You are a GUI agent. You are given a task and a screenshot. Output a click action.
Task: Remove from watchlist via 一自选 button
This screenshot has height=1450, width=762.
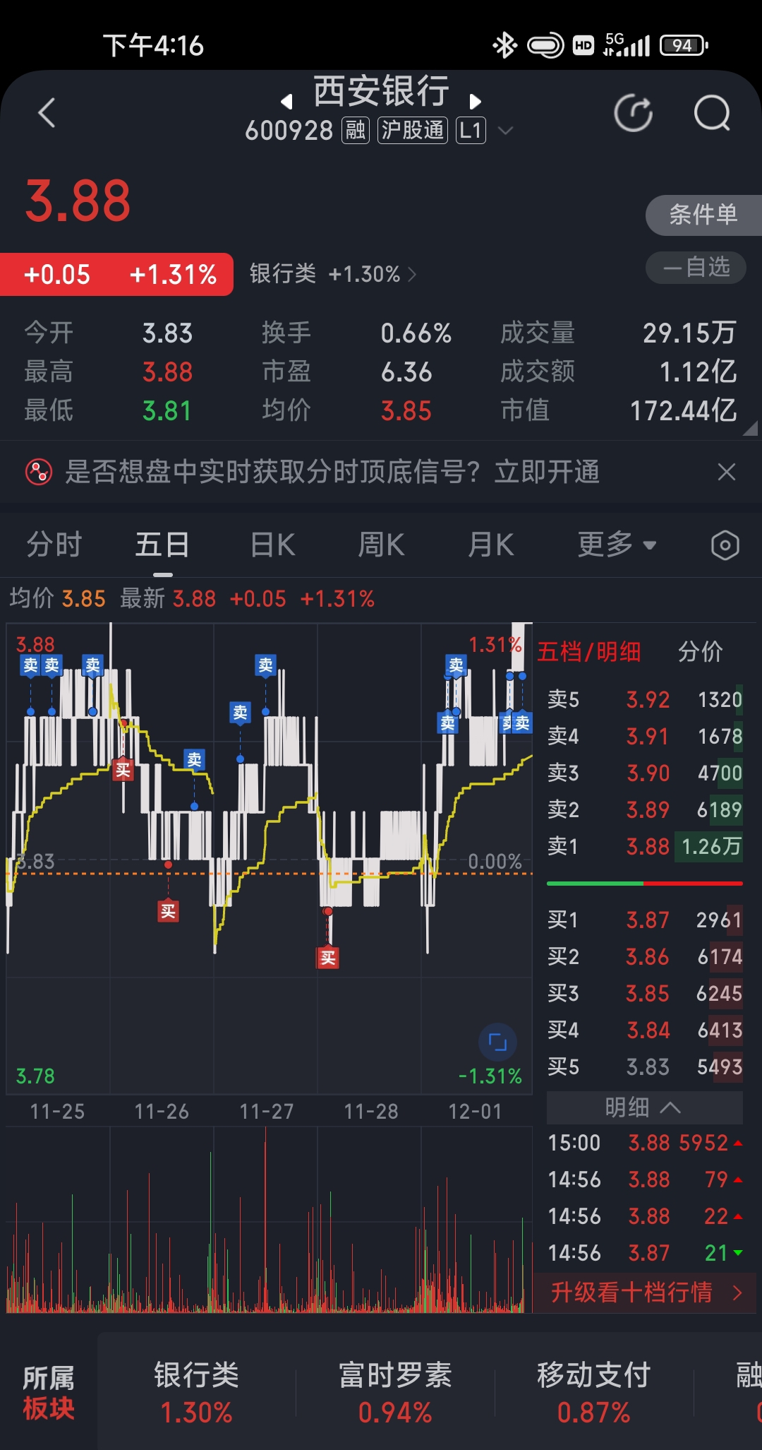(x=696, y=267)
